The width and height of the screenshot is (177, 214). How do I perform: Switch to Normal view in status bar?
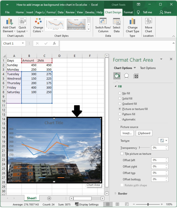(108, 204)
